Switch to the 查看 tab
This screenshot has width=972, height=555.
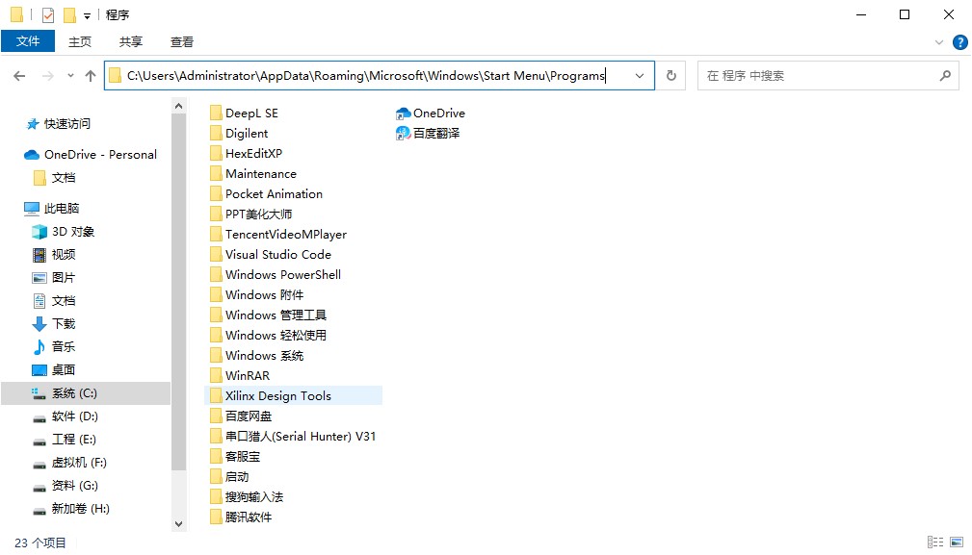[x=181, y=41]
